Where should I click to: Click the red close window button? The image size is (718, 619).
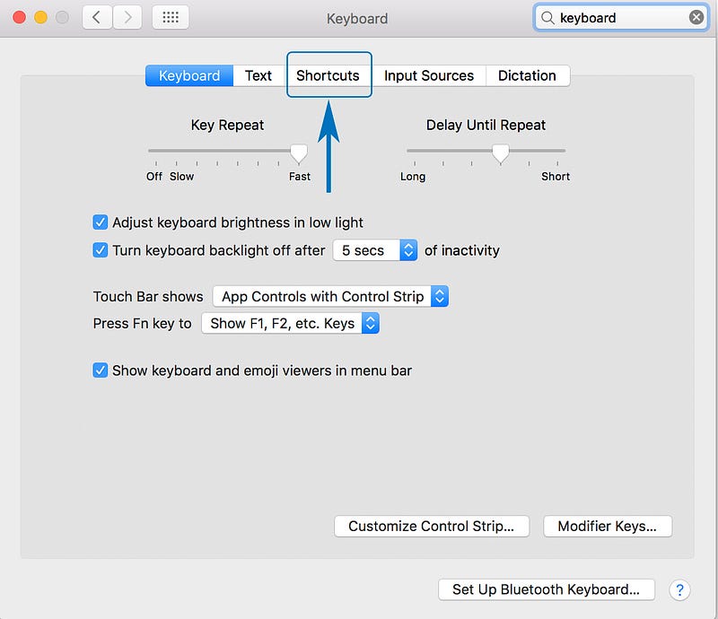point(19,17)
